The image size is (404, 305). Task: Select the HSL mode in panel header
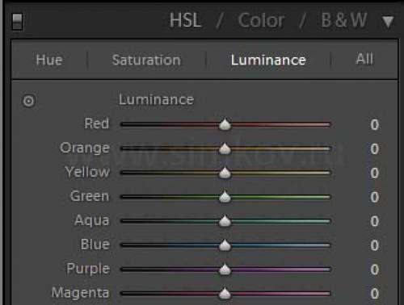[x=186, y=20]
